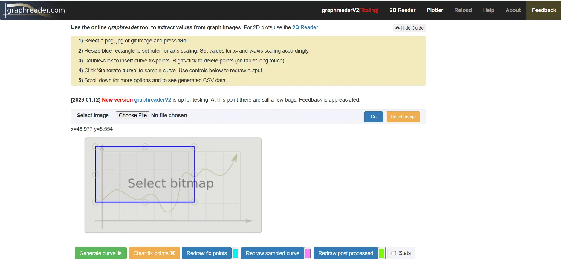
Task: Open the Help menu item
Action: pyautogui.click(x=489, y=10)
